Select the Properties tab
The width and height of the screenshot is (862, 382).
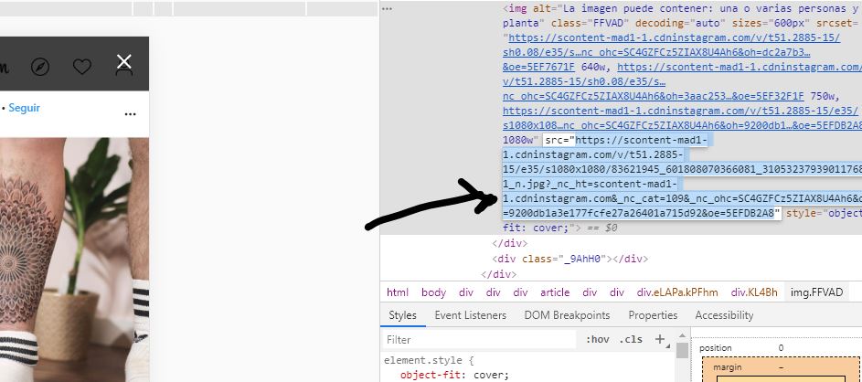653,315
